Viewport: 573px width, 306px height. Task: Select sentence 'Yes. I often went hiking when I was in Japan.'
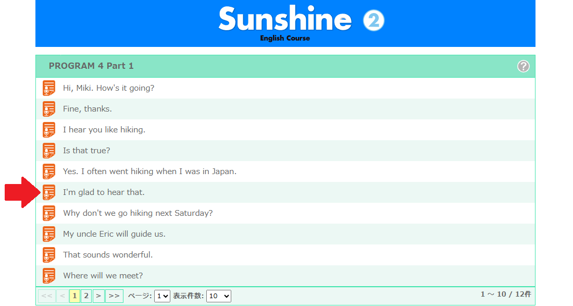point(150,172)
